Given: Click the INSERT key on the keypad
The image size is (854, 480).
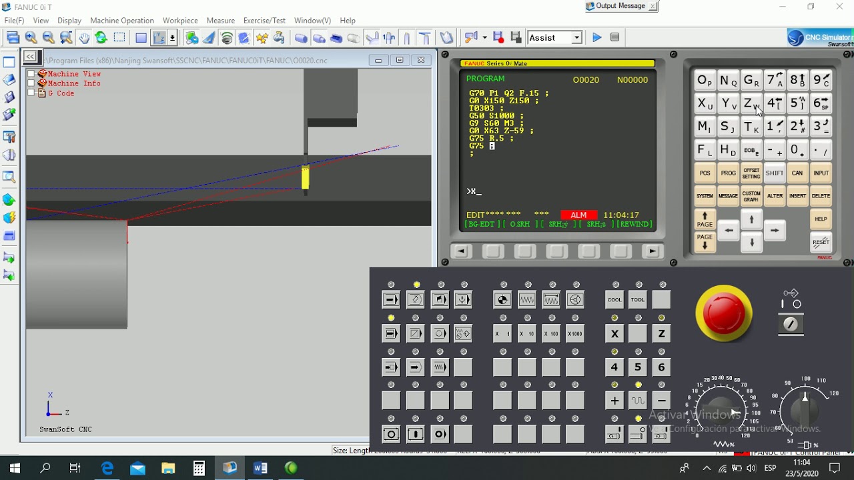Looking at the screenshot, I should click(x=798, y=196).
